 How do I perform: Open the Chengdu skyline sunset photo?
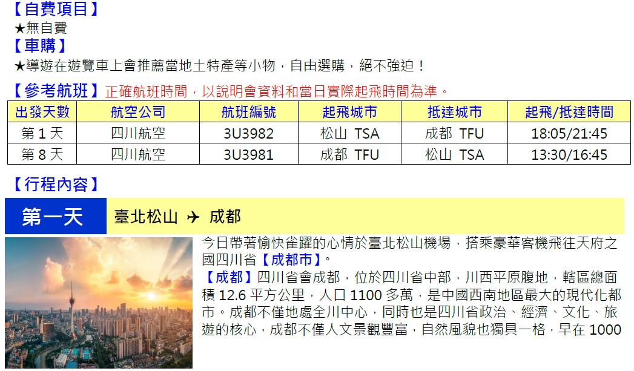pos(98,303)
